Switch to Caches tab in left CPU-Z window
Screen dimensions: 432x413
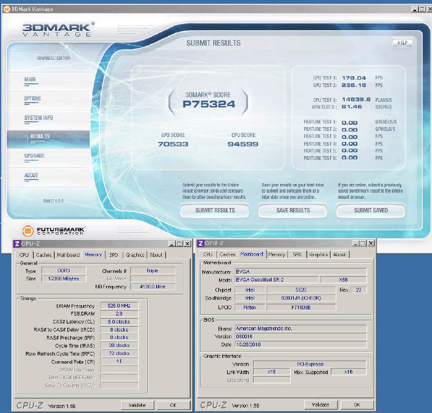click(44, 255)
